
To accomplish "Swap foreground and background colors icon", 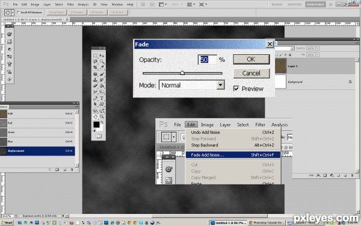I will pyautogui.click(x=102, y=122).
